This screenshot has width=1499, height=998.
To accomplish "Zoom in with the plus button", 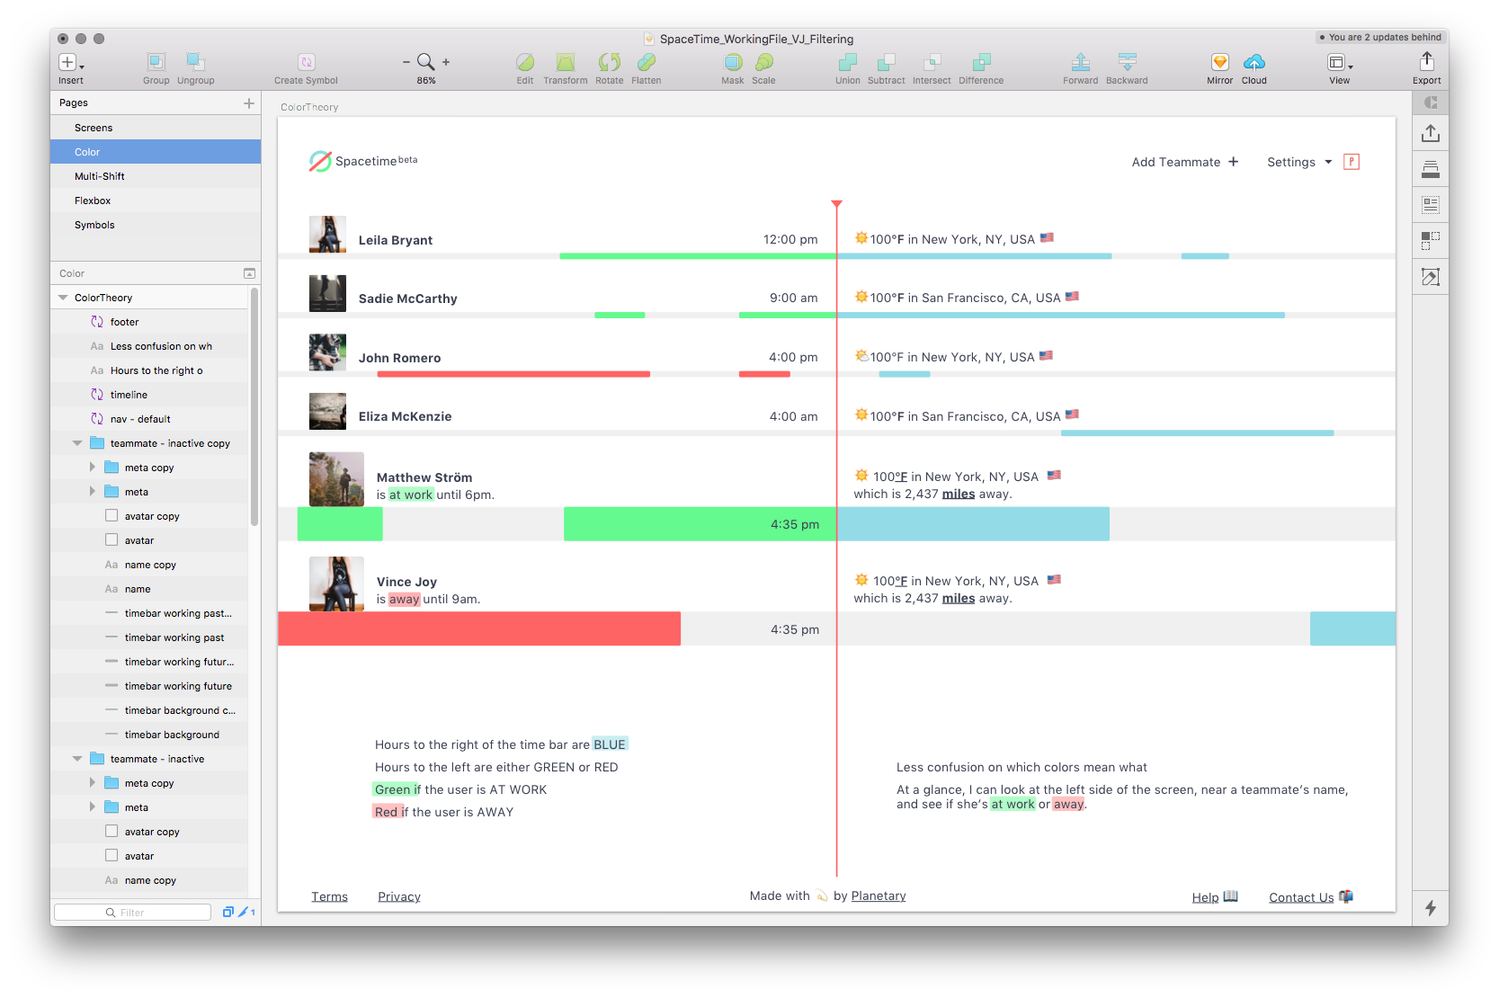I will 446,62.
